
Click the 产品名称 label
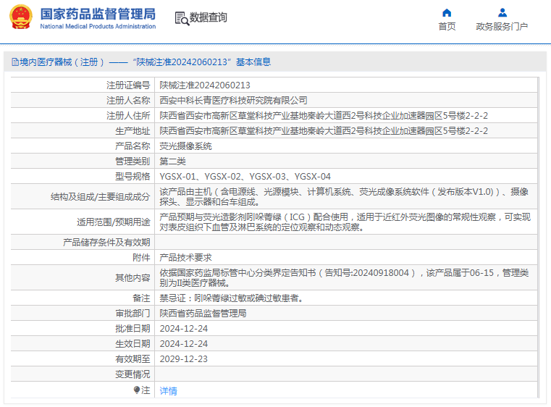133,146
